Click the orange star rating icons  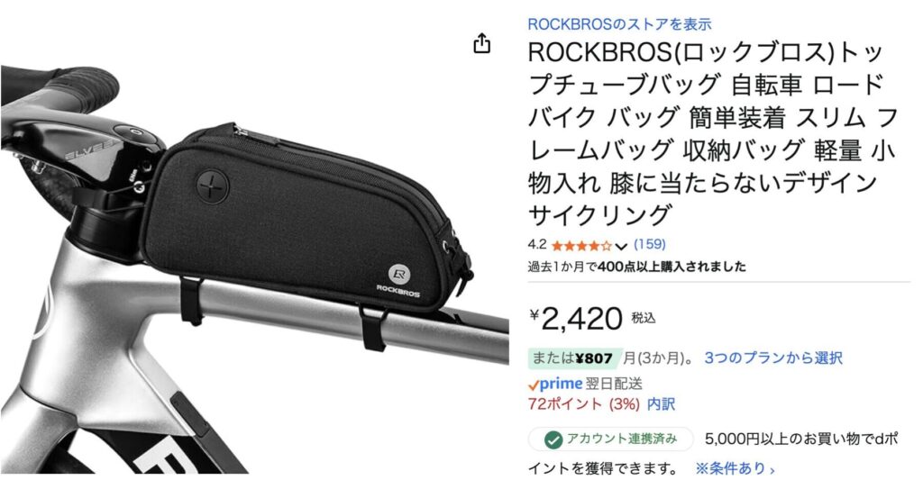pos(582,245)
